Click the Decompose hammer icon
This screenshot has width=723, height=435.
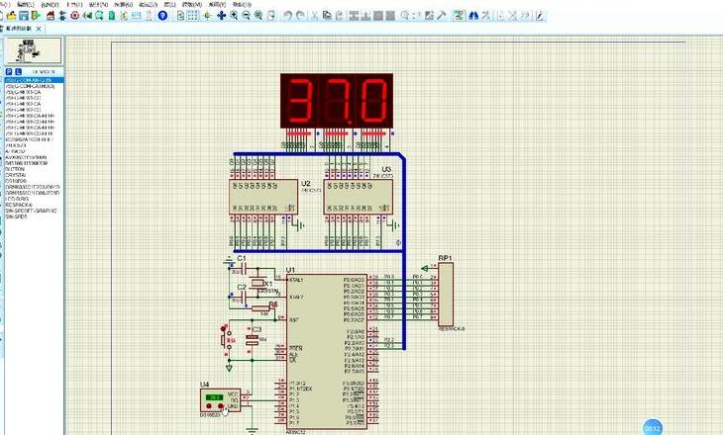(442, 16)
